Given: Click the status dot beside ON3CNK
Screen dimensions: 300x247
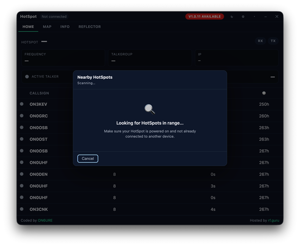Looking at the screenshot, I should click(21, 209).
